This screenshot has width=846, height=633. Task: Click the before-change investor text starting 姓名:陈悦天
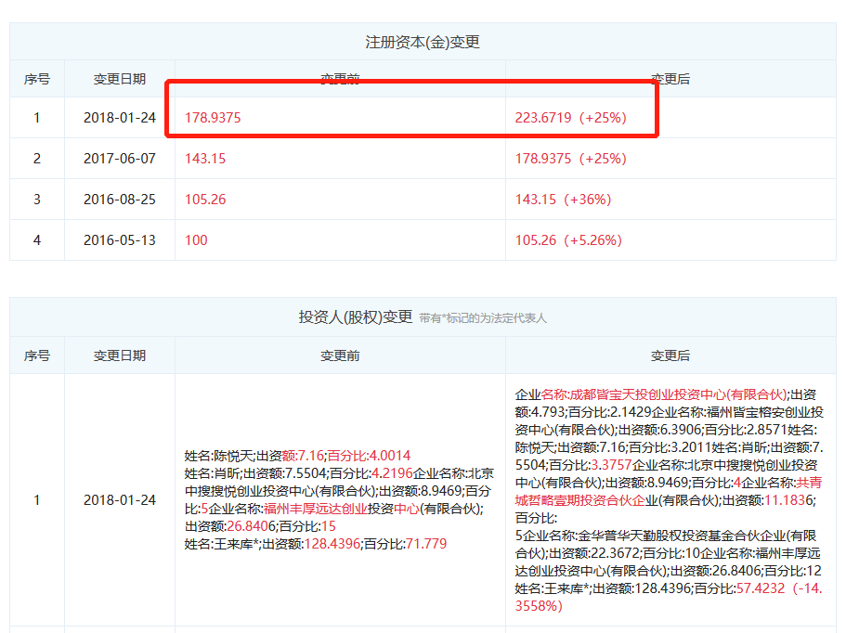(339, 500)
